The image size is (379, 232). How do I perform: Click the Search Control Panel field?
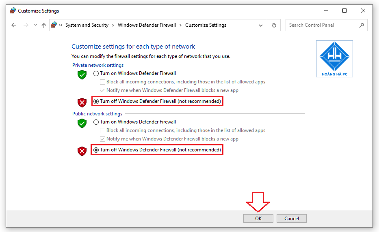click(326, 25)
